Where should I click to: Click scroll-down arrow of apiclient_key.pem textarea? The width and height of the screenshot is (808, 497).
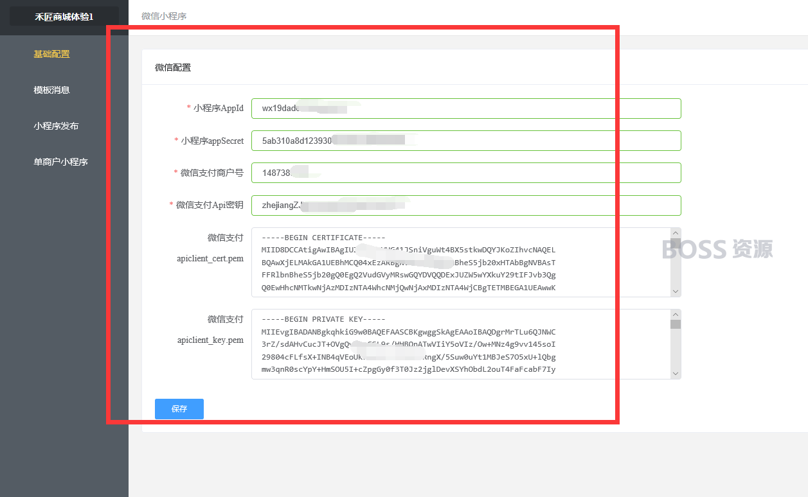click(676, 374)
